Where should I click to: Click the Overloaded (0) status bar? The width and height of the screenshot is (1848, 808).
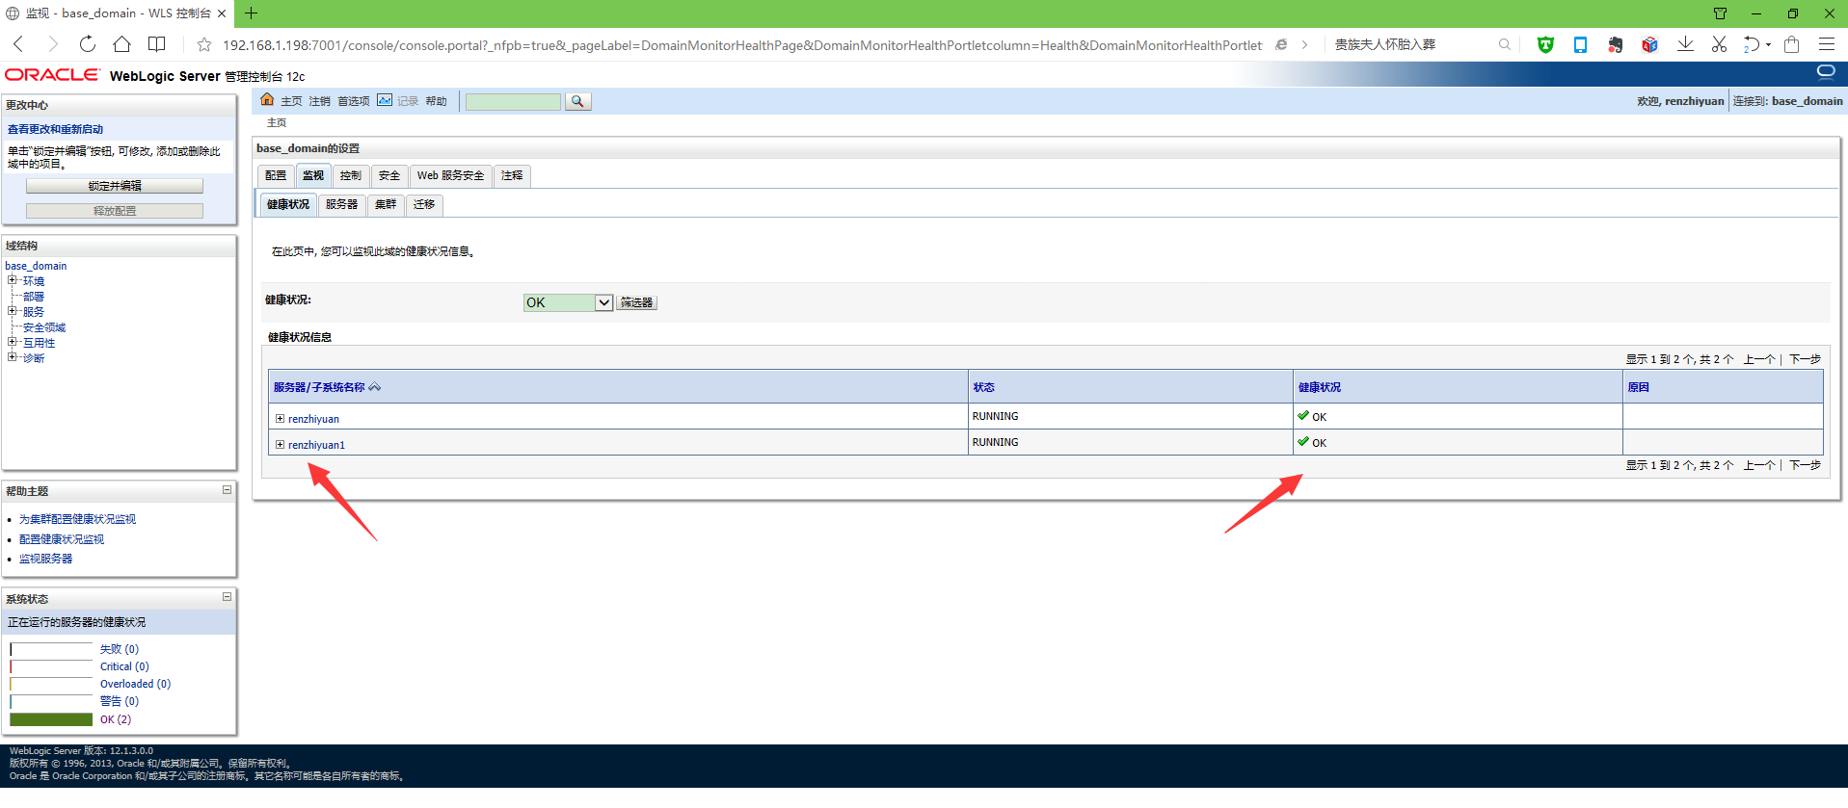pyautogui.click(x=51, y=685)
